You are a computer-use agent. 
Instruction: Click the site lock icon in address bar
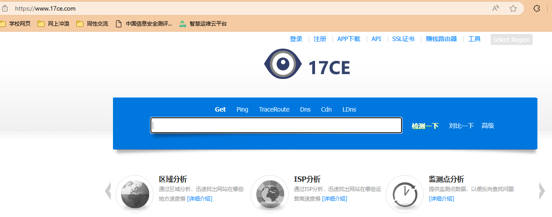click(x=5, y=8)
